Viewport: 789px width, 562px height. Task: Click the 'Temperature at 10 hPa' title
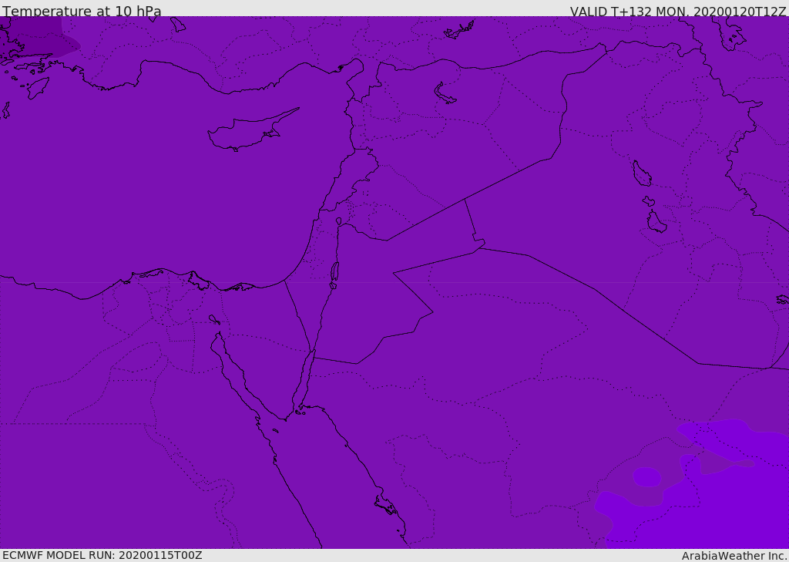[x=82, y=11]
